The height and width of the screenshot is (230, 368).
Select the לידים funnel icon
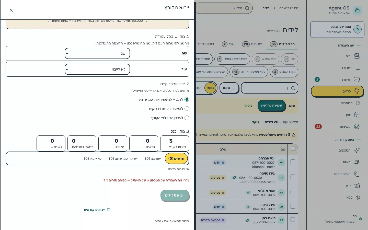pyautogui.click(x=357, y=91)
